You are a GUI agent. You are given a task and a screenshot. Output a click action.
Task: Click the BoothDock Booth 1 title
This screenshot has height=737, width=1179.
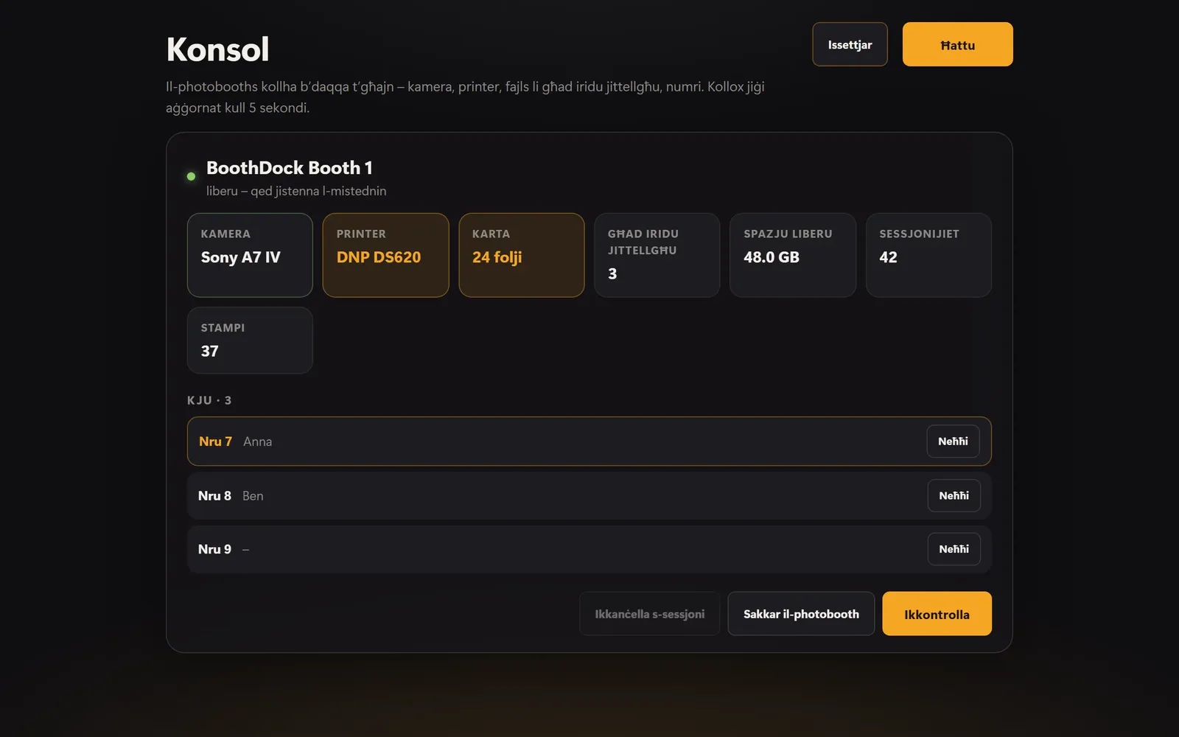289,168
